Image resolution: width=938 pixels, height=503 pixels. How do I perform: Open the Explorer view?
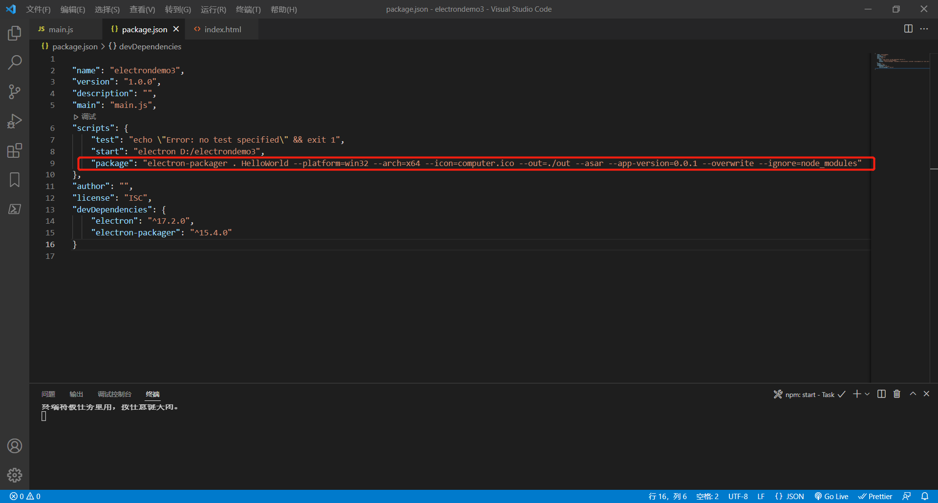pos(15,33)
